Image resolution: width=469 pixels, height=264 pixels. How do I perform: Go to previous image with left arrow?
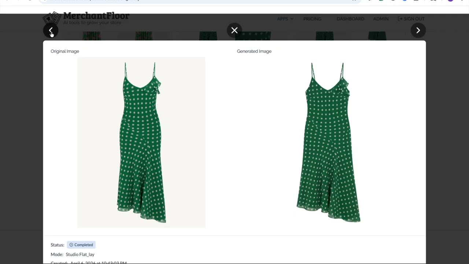[51, 30]
